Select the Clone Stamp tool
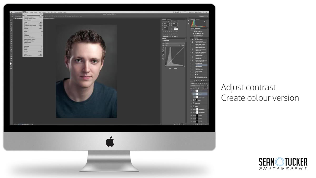Viewport: 316px width, 178px height. [x=11, y=37]
